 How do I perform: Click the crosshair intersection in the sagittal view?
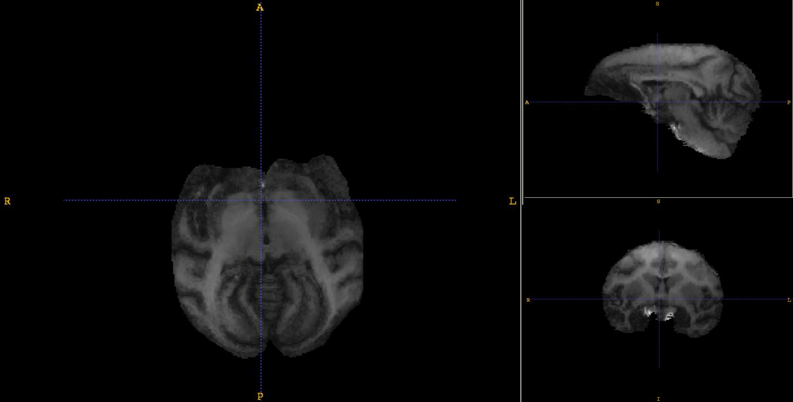click(657, 102)
